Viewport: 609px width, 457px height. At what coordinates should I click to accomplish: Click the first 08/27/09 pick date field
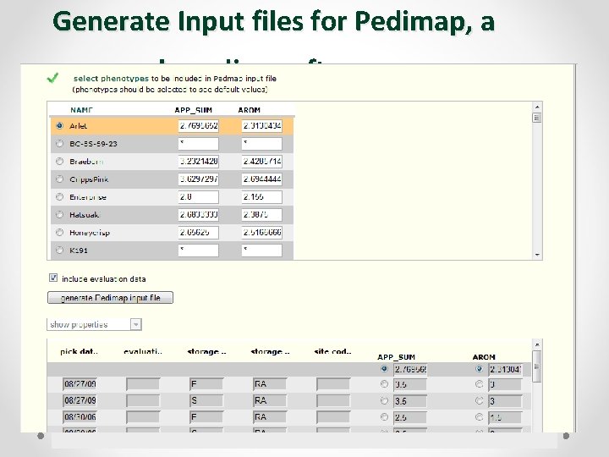point(80,384)
